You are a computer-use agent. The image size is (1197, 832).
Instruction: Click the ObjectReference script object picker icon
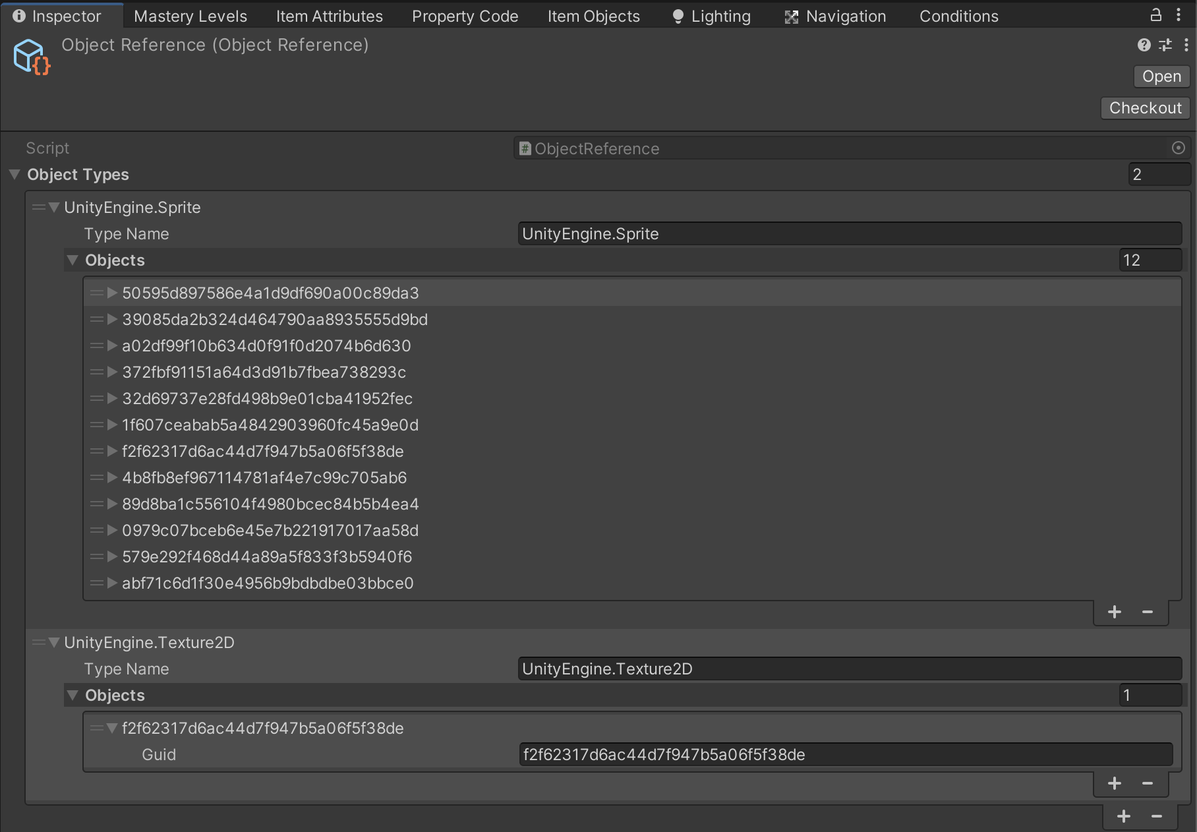[x=1179, y=148]
